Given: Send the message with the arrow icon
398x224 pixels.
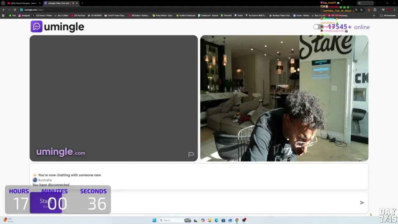Looking at the screenshot, I should click(362, 203).
